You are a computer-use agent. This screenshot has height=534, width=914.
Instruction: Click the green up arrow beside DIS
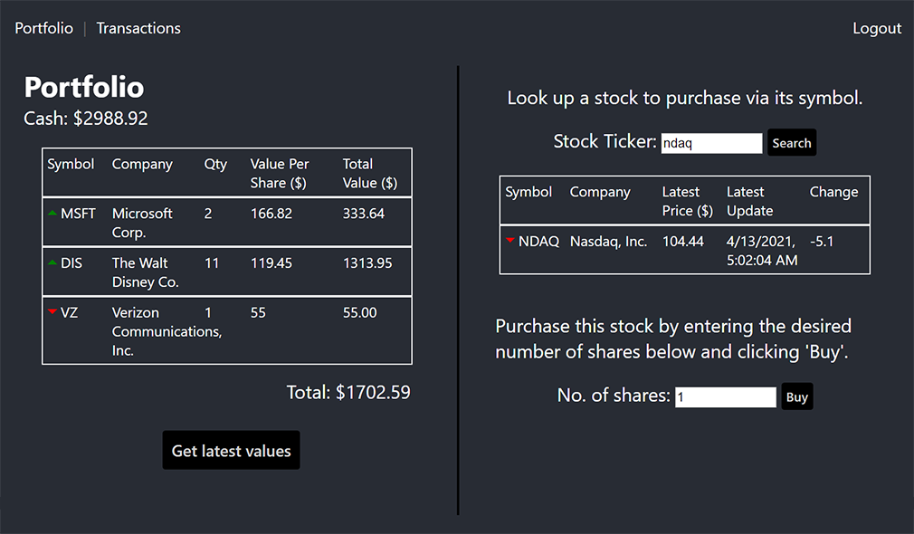coord(52,262)
